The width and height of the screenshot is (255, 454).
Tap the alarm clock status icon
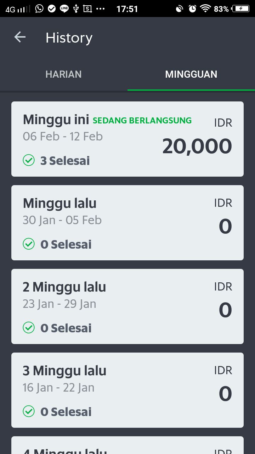(x=192, y=9)
